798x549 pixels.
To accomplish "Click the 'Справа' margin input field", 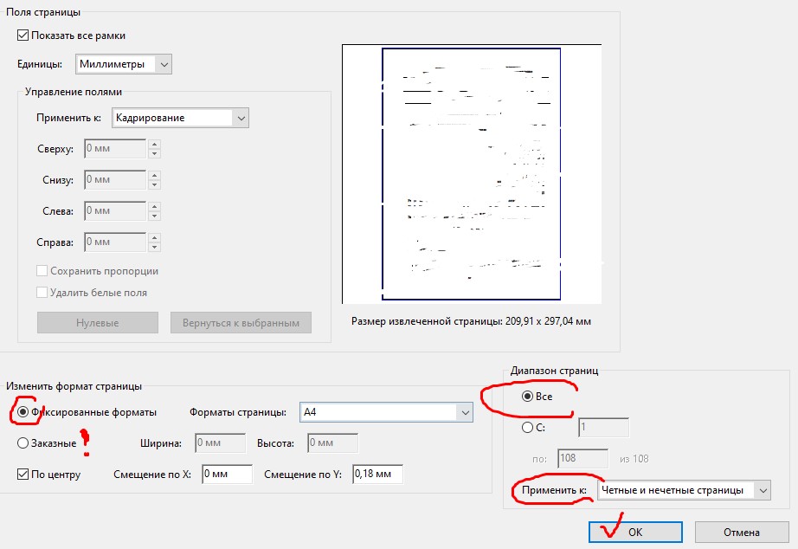I will [115, 242].
